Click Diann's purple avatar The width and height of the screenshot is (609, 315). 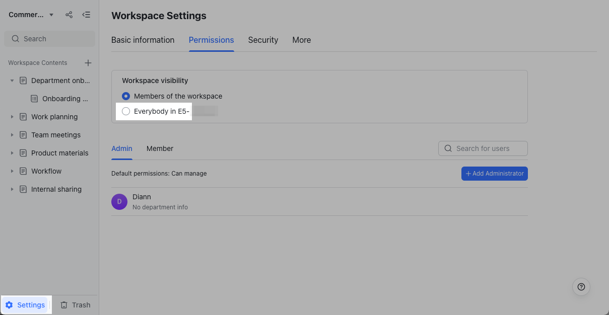click(119, 202)
